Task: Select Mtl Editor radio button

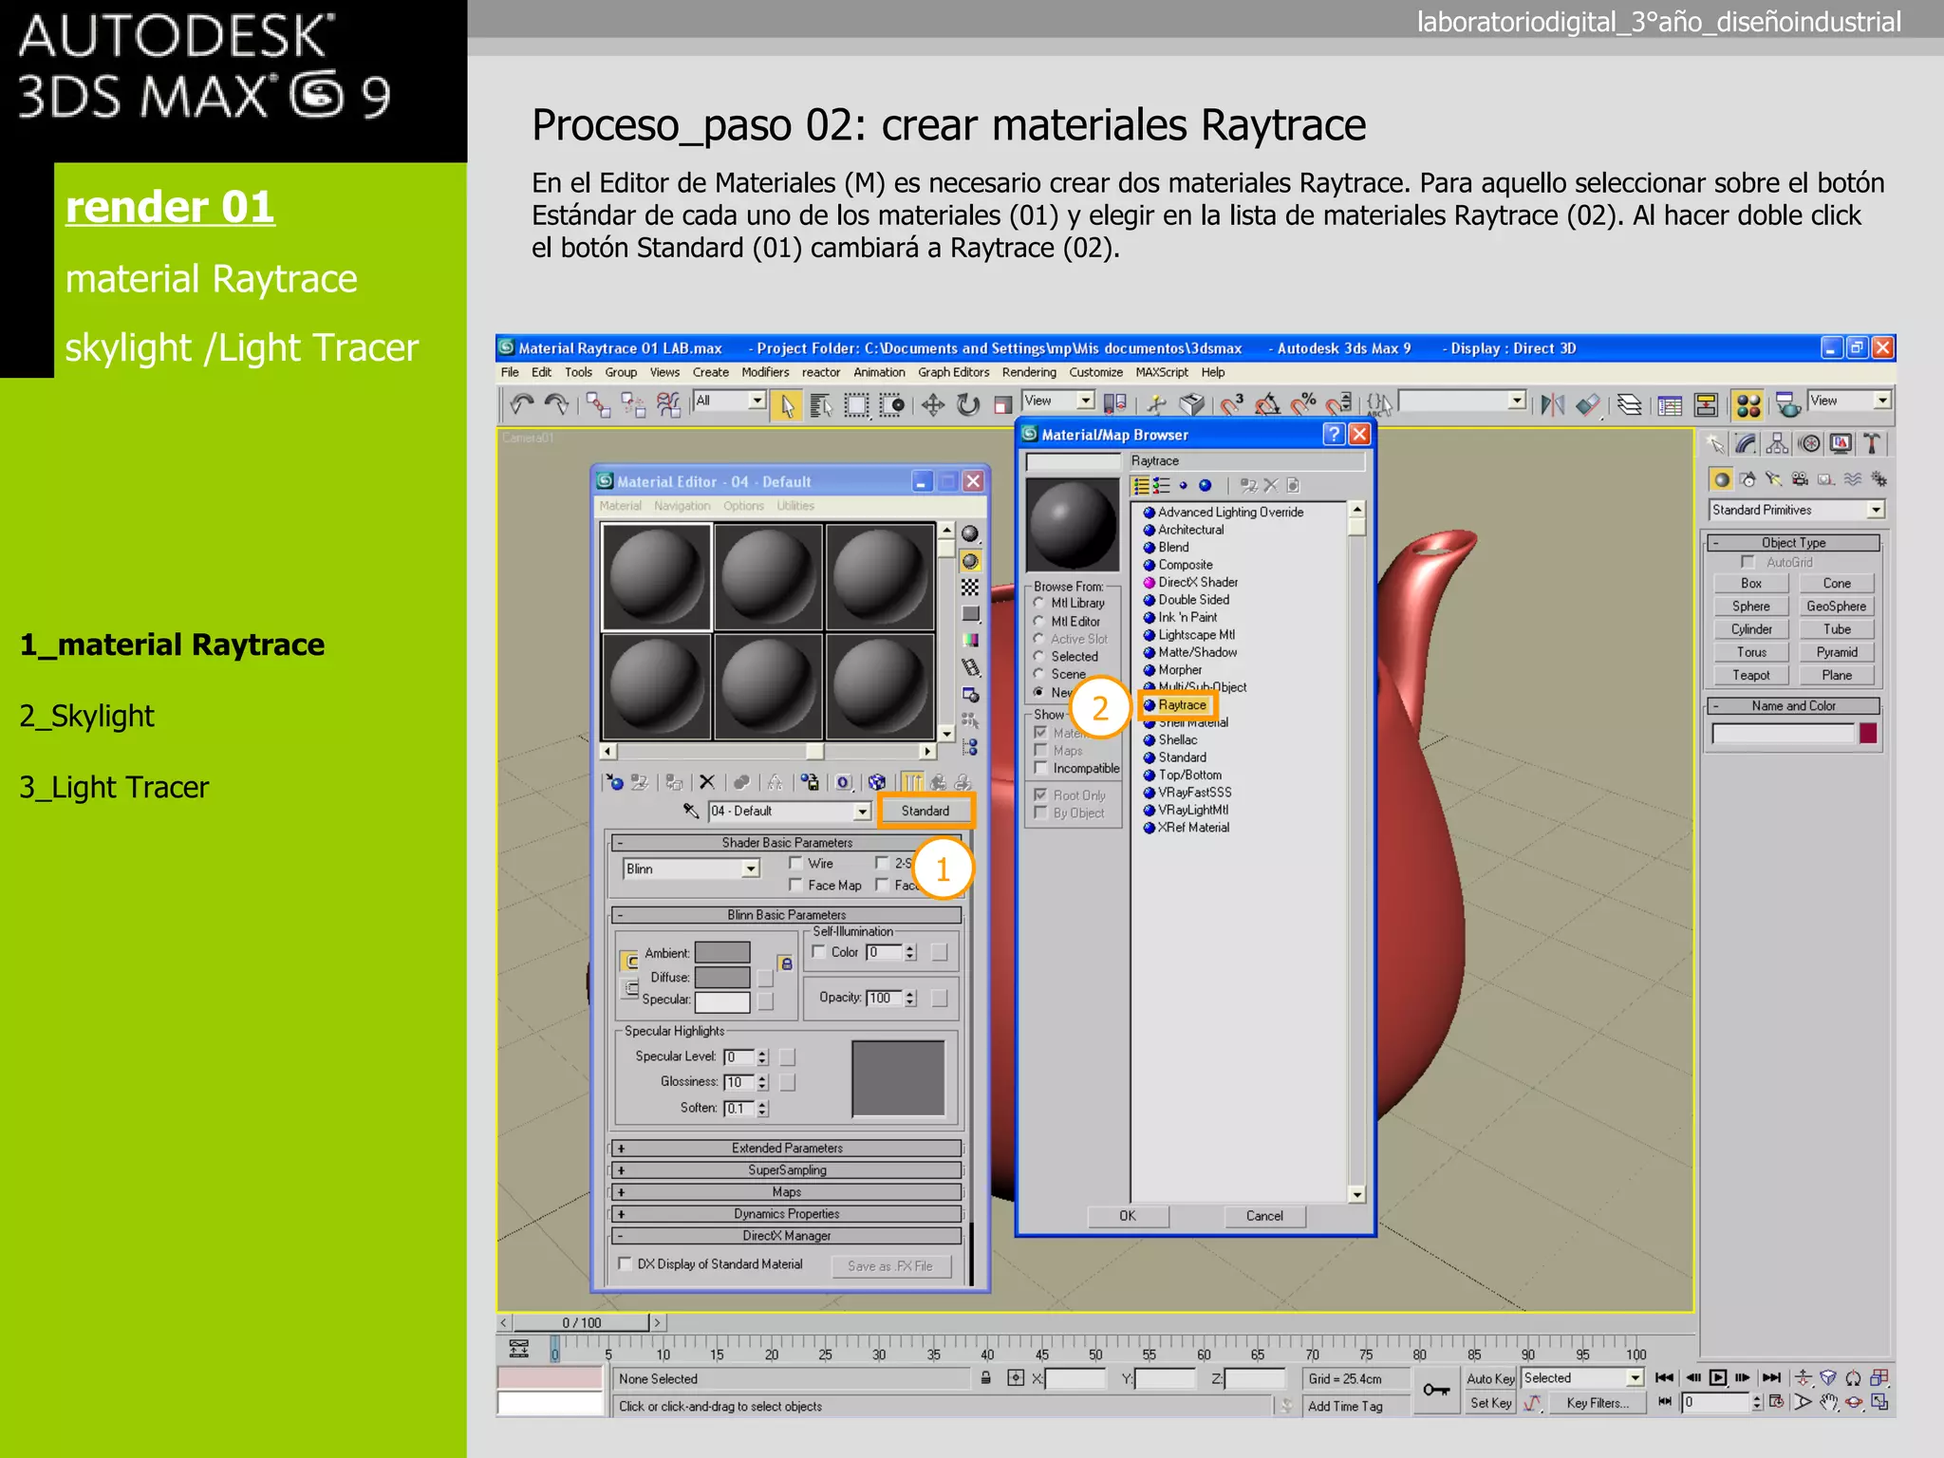Action: [1039, 621]
